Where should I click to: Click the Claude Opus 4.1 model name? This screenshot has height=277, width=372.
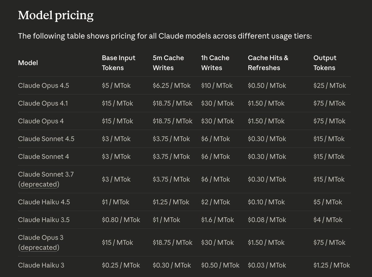click(x=43, y=103)
